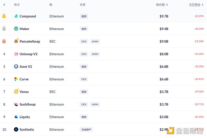Open the Compound protocol name link
Screen dimensions: 207x138
(x=28, y=16)
